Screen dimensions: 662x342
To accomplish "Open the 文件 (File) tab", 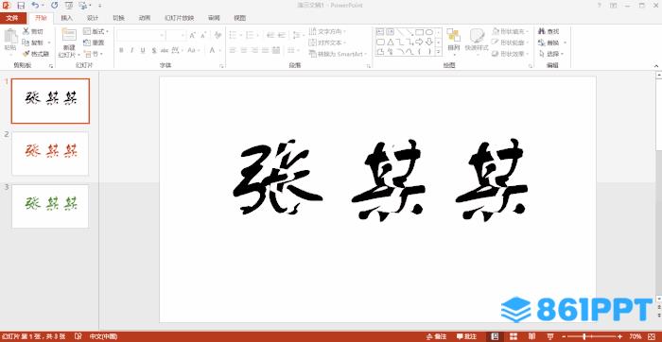I will 12,18.
